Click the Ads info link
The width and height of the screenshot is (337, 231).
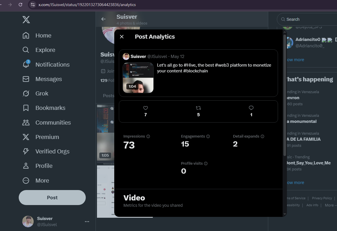pos(312,205)
